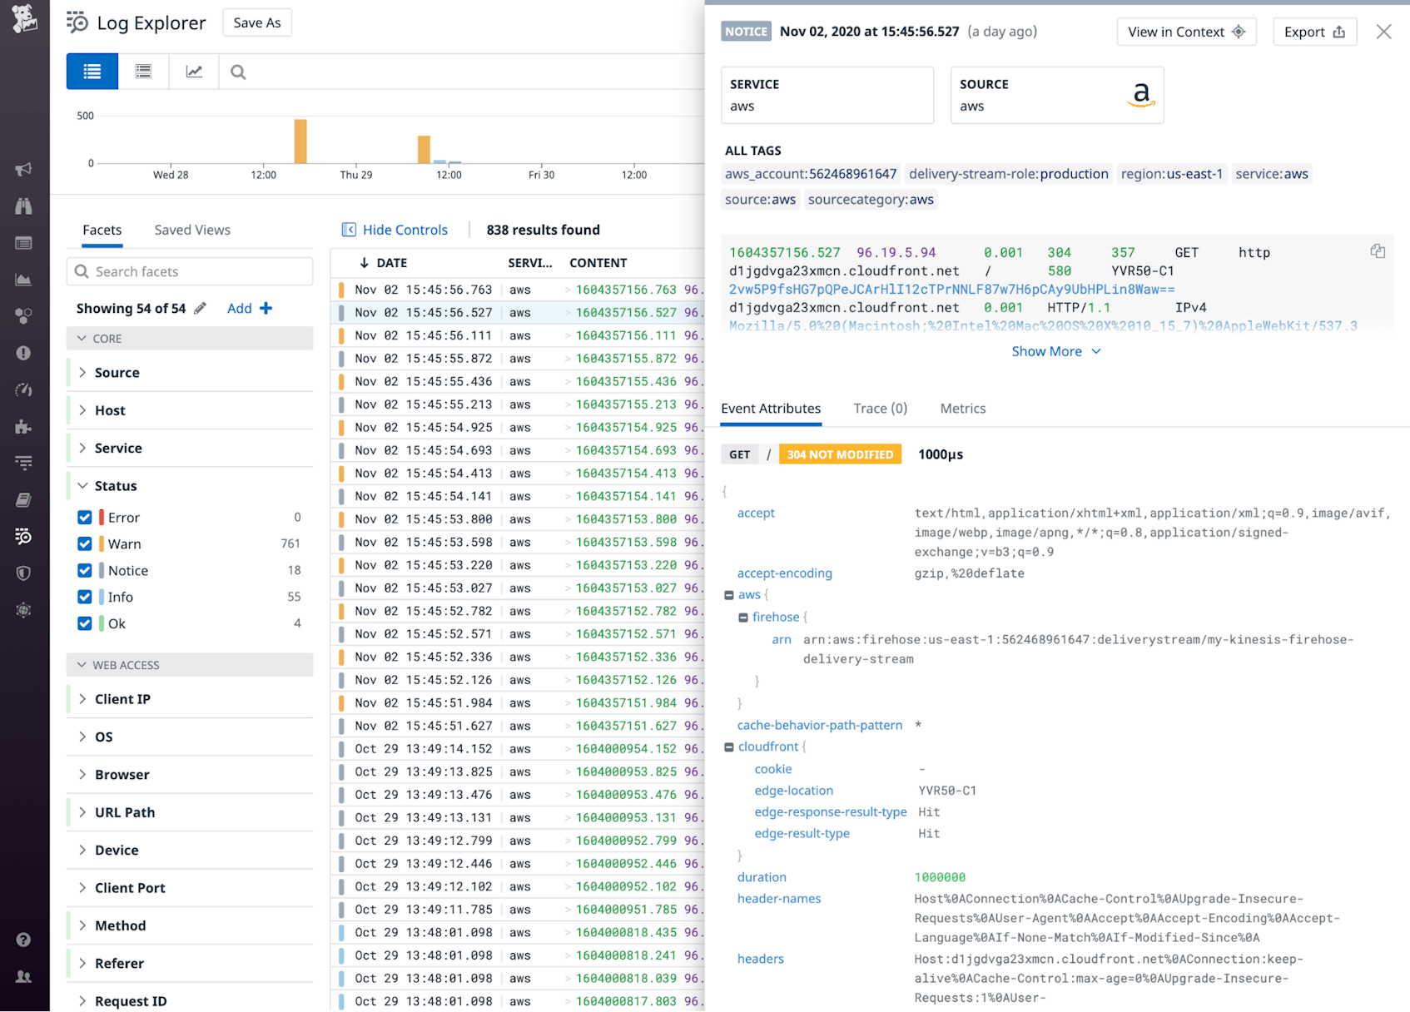Copy the log message using the clipboard icon
Screen dimensions: 1410x1012
pyautogui.click(x=1378, y=251)
